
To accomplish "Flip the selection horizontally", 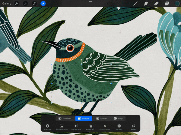I will coord(62,127).
